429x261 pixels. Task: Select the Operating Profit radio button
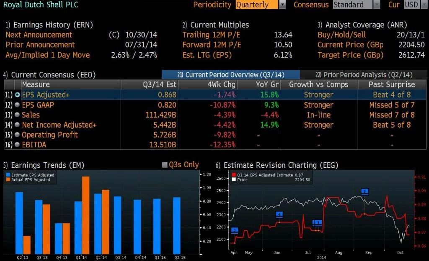tap(17, 135)
